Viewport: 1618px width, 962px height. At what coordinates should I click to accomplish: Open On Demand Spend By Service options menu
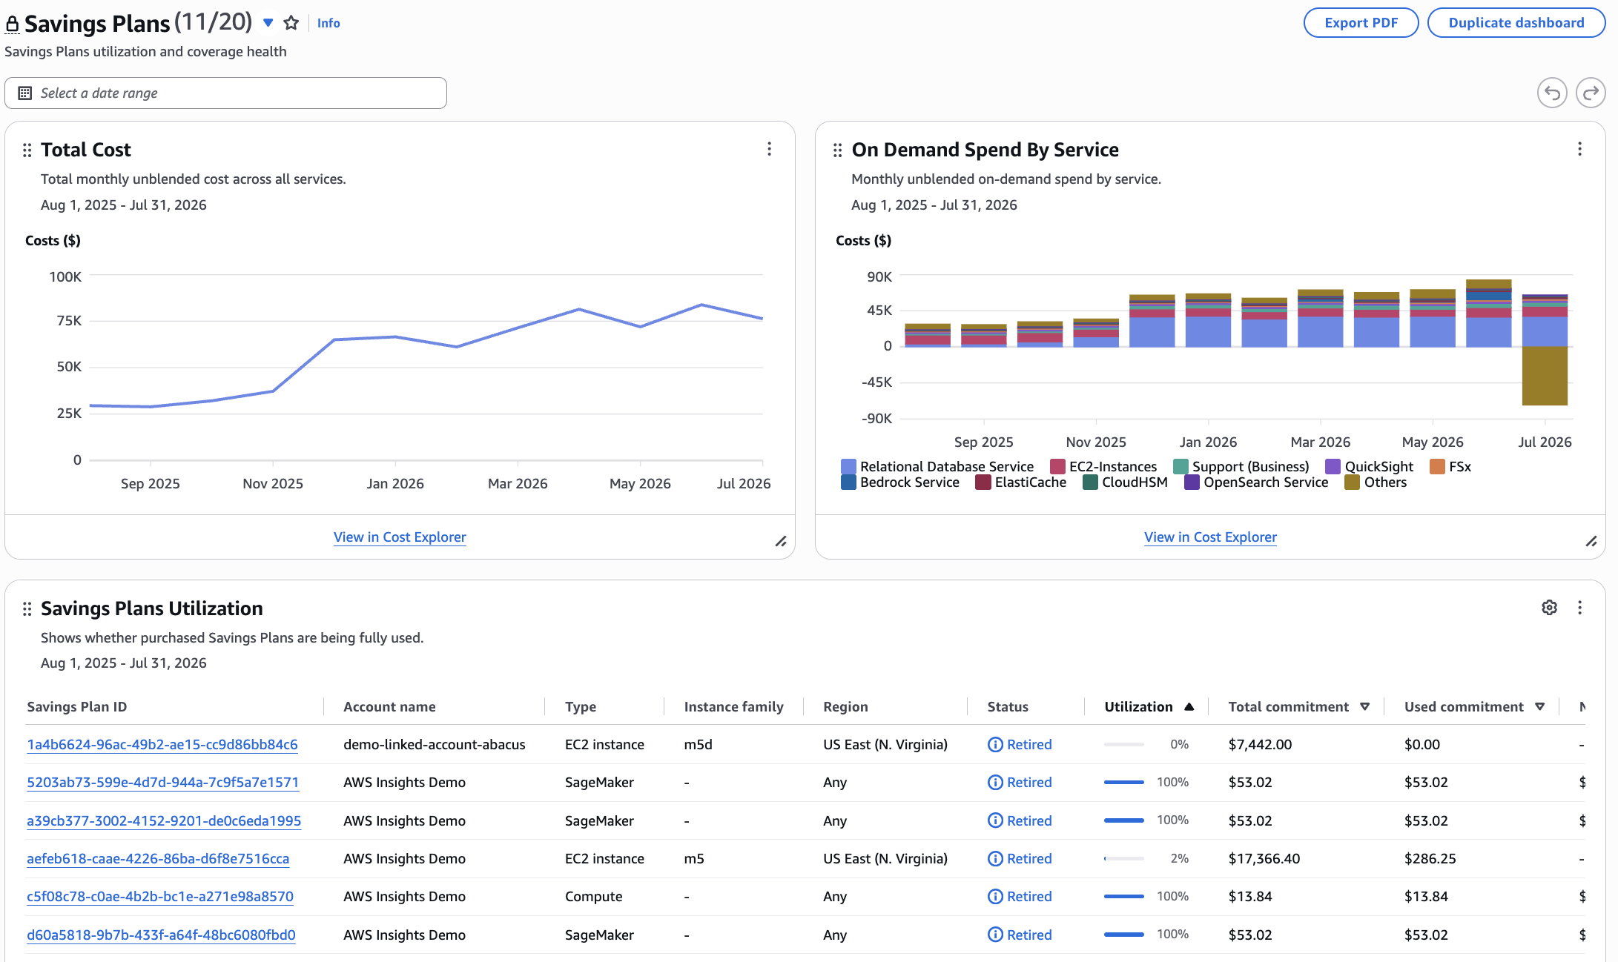1579,149
